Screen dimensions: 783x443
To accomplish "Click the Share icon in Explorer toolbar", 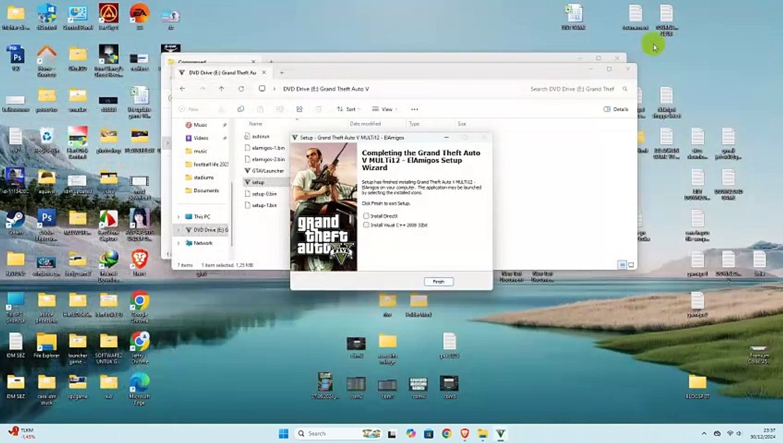I will (299, 109).
